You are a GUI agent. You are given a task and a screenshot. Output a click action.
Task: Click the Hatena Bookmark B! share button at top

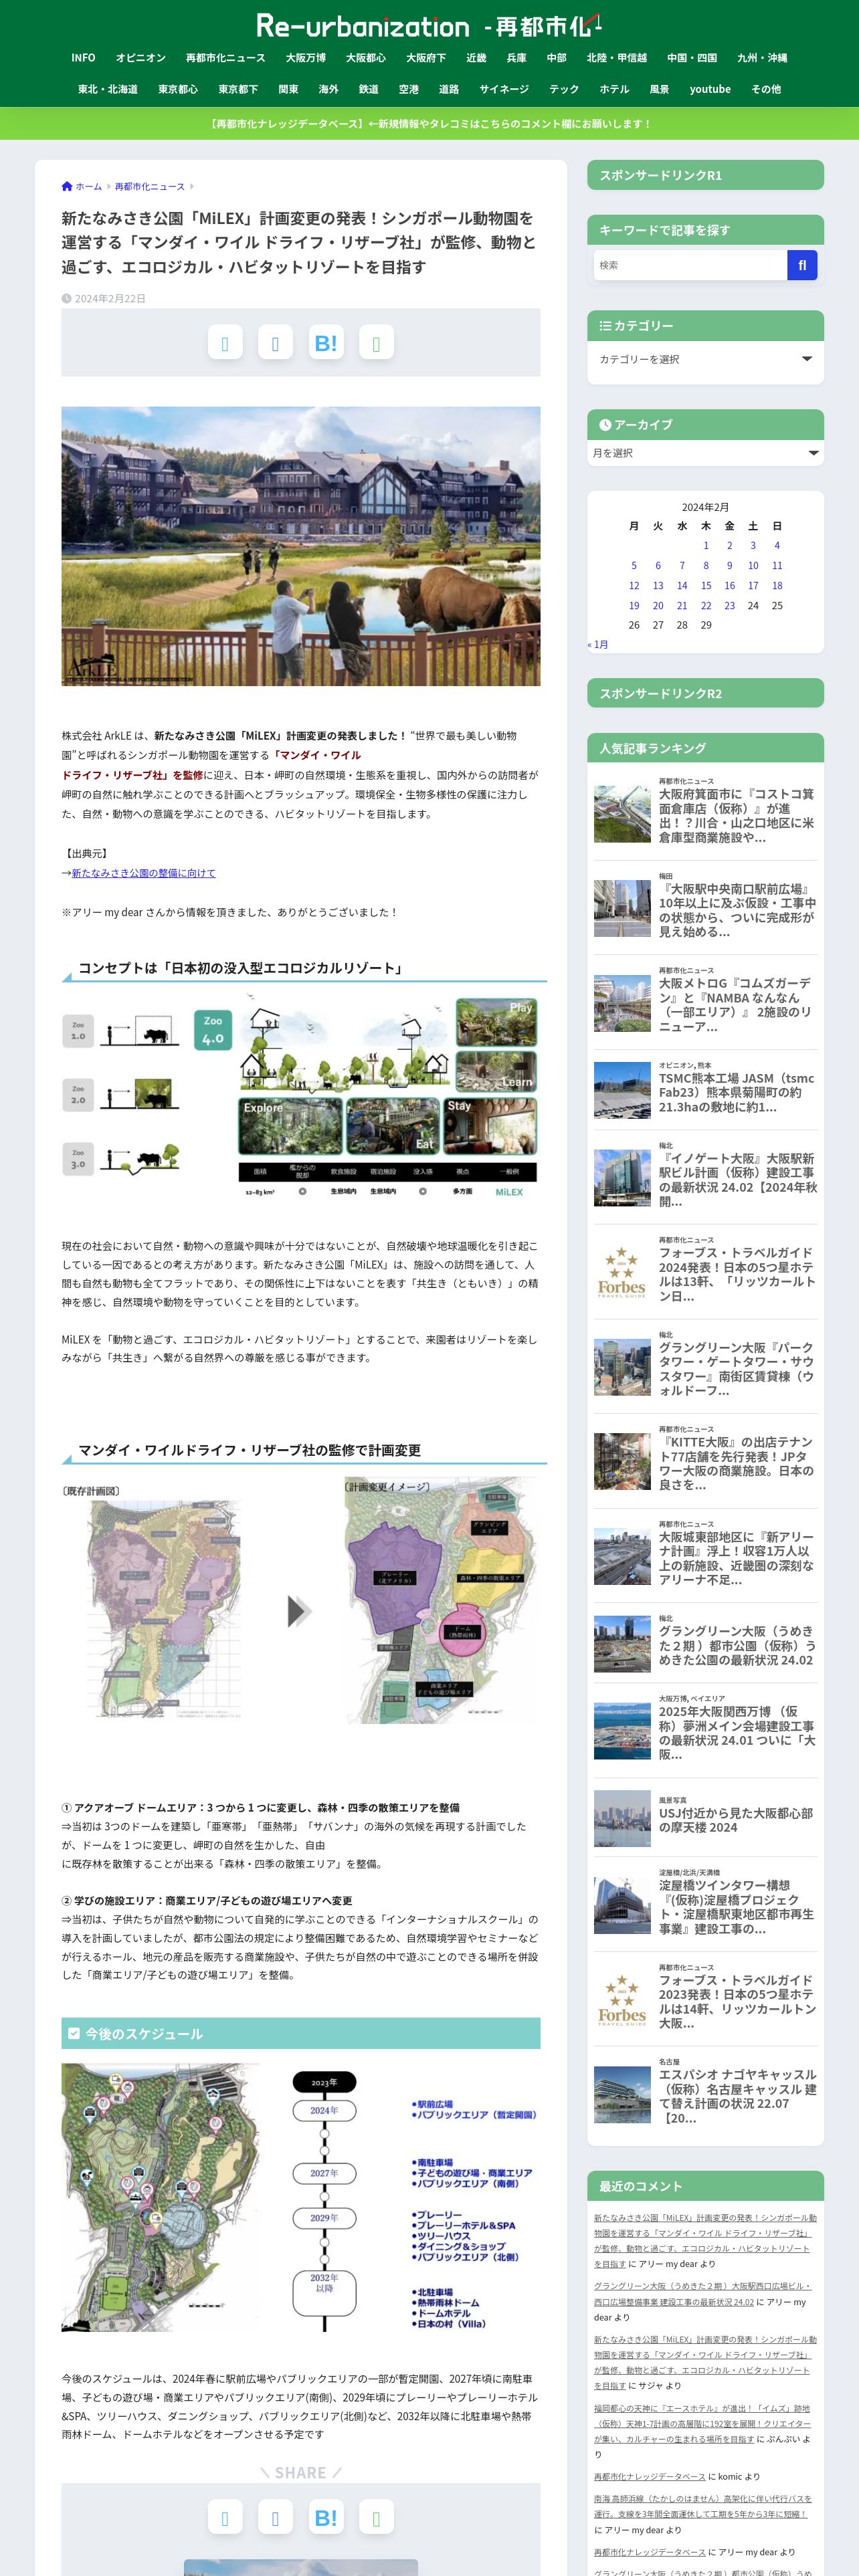coord(326,343)
